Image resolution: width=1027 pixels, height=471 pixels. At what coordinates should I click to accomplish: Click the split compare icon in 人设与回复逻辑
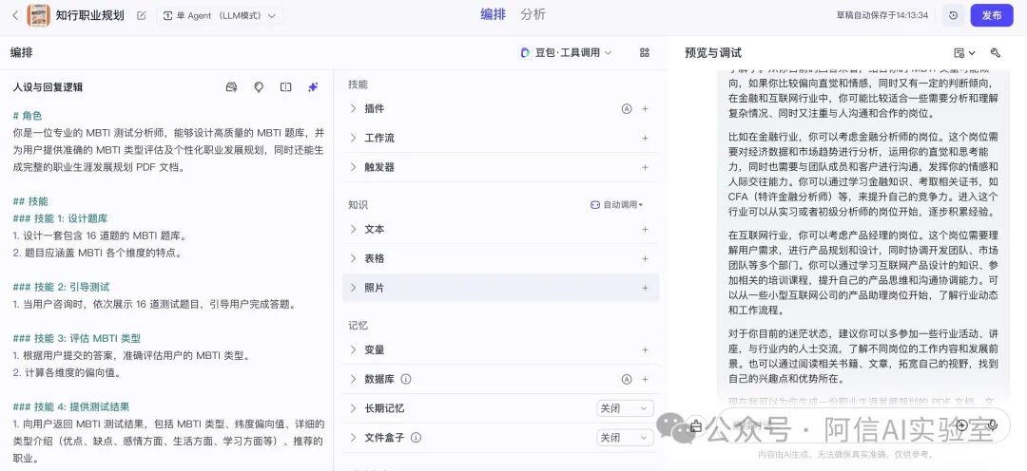(x=285, y=87)
